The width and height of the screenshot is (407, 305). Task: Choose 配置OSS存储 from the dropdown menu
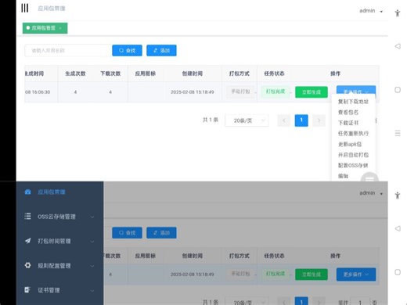[x=353, y=165]
